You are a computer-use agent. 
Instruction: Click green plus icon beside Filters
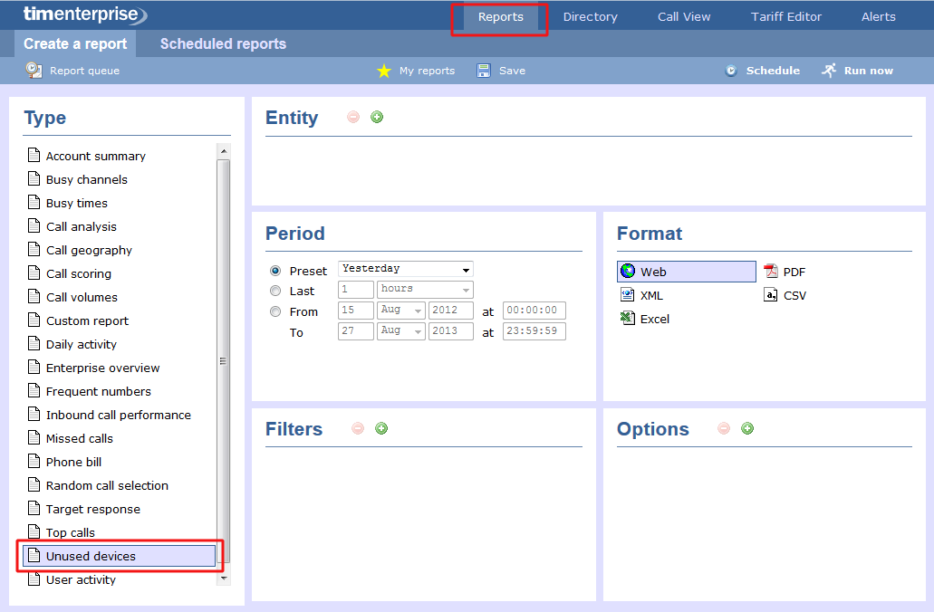point(381,428)
